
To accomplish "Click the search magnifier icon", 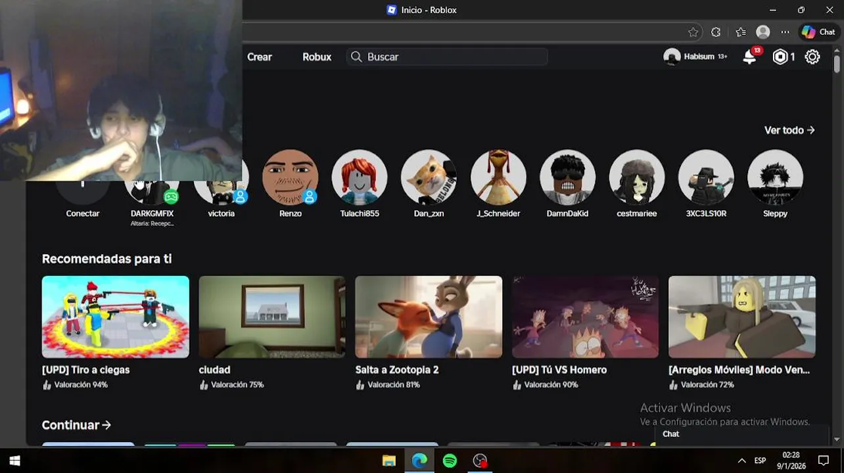I will click(356, 57).
